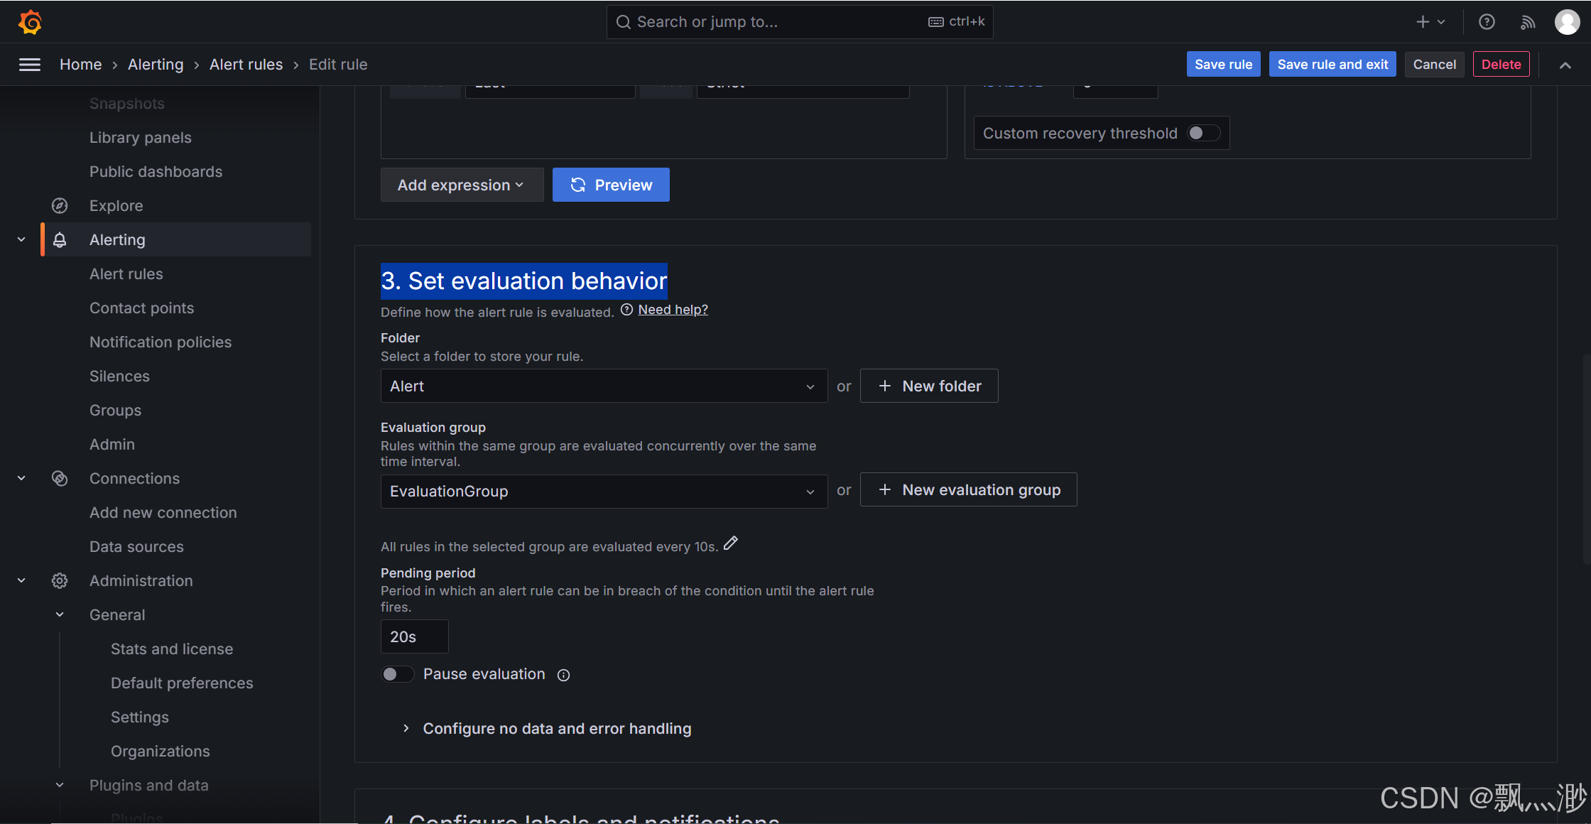Collapse the Connections sidebar section
The width and height of the screenshot is (1591, 824).
point(21,479)
